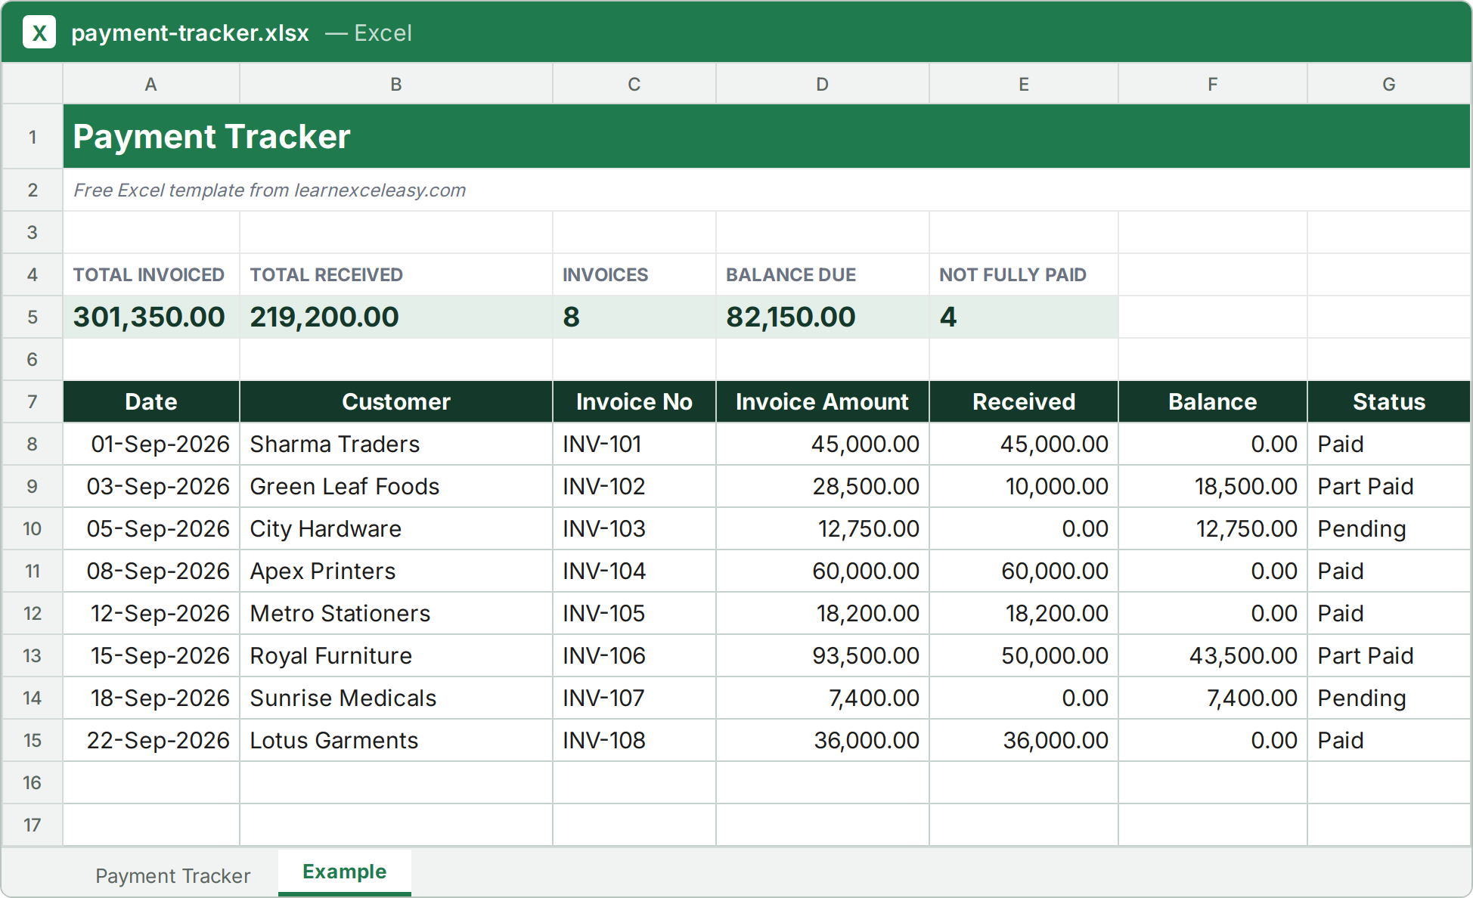1473x898 pixels.
Task: Select row 8 header
Action: [33, 444]
